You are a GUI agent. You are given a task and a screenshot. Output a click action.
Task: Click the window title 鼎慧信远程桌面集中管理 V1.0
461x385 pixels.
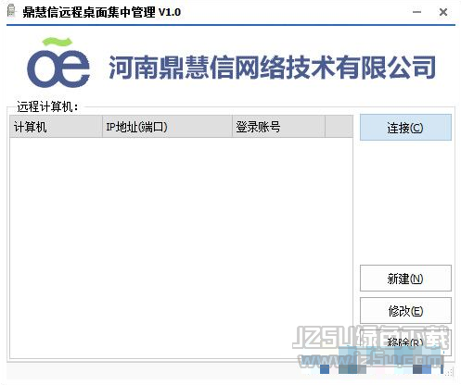(x=101, y=12)
